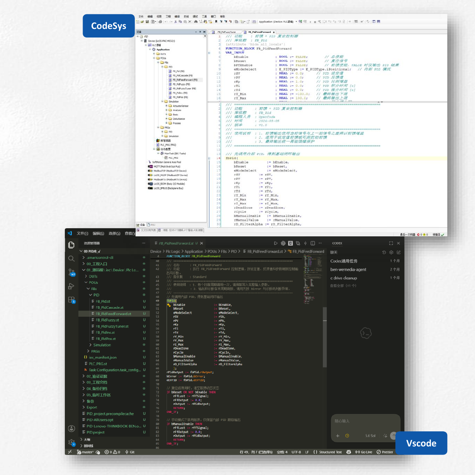Click master branch in VS Code status bar
The image size is (475, 475).
coord(86,452)
